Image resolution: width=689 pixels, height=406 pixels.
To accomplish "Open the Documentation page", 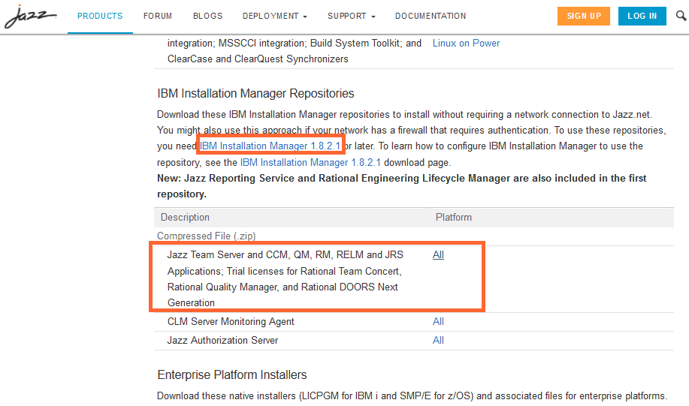I will (431, 16).
